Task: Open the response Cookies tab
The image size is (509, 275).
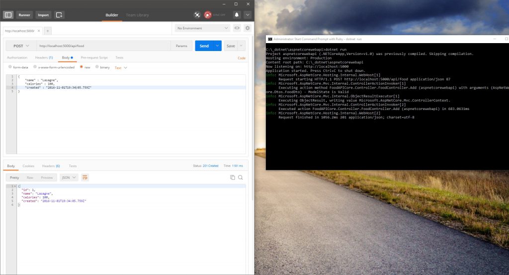Action: click(x=28, y=166)
